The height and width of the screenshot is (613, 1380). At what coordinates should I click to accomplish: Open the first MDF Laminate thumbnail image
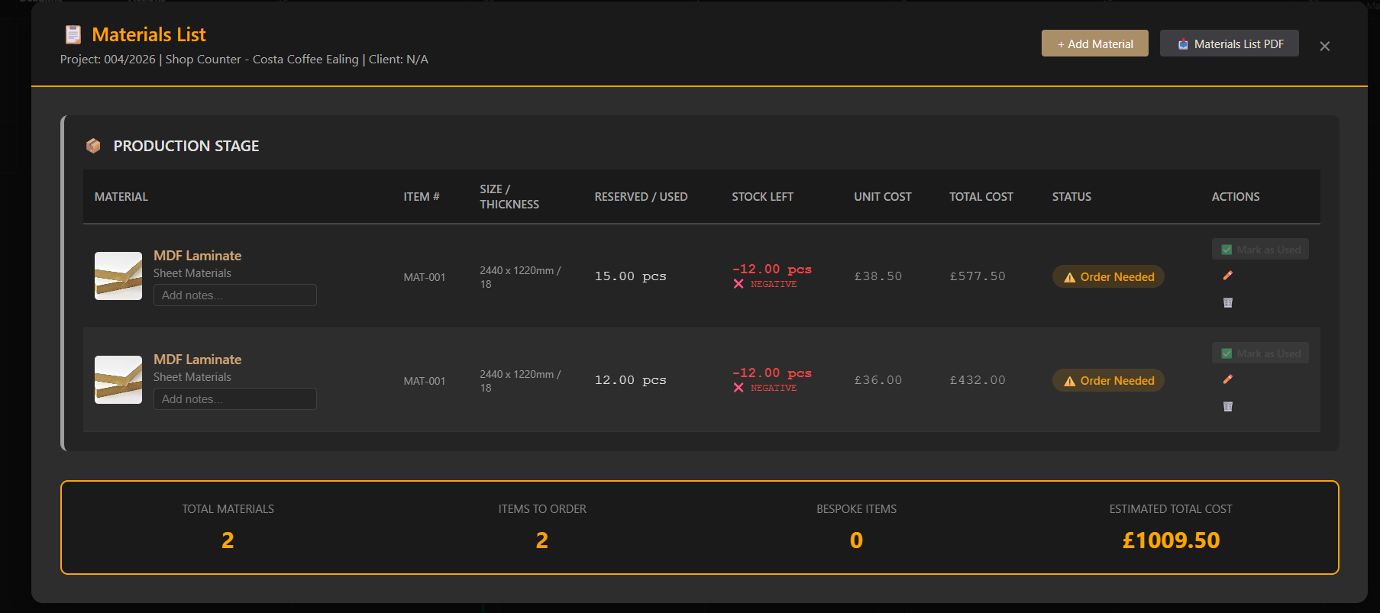(118, 276)
